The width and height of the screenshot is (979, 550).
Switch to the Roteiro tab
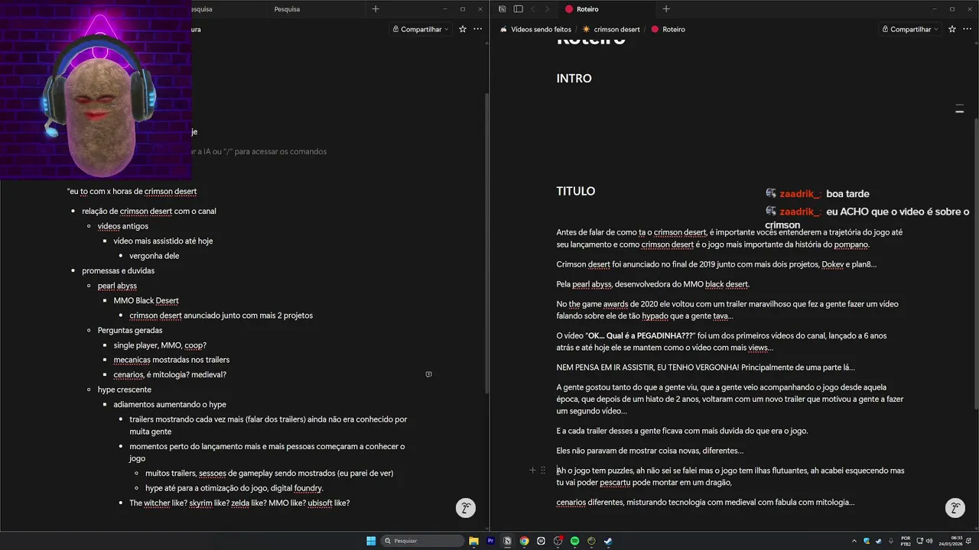[608, 9]
